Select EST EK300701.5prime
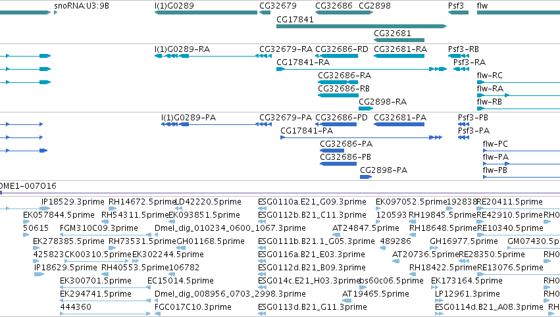 [x=105, y=287]
